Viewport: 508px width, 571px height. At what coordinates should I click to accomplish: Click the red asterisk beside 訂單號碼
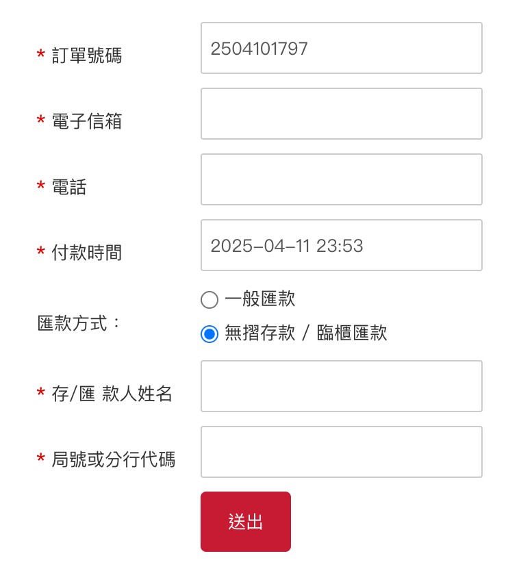pyautogui.click(x=40, y=55)
